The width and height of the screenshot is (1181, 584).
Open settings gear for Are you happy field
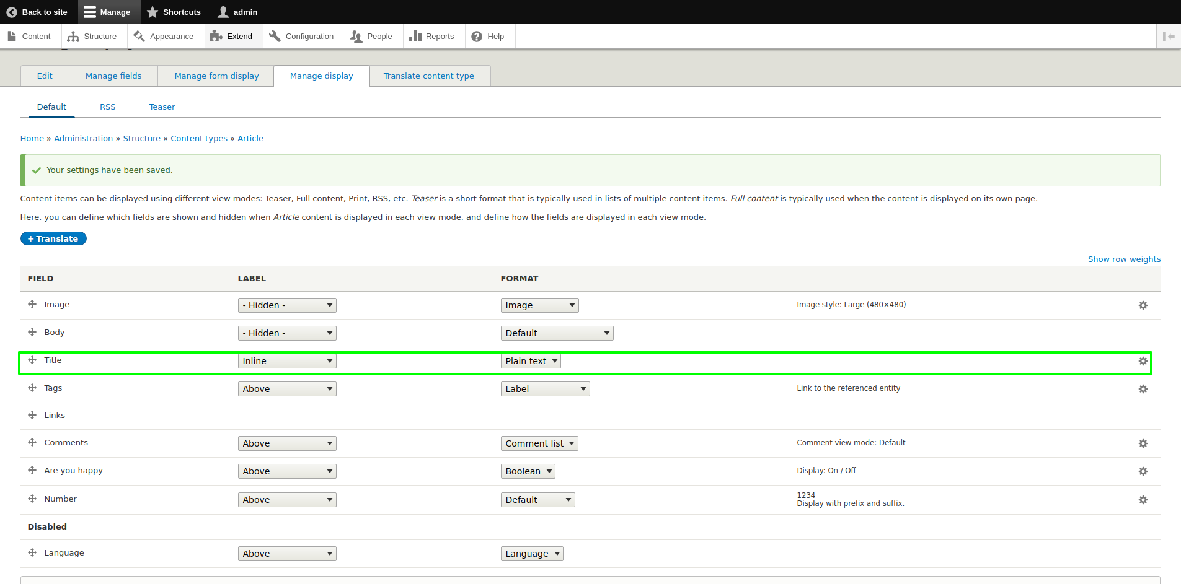coord(1143,471)
